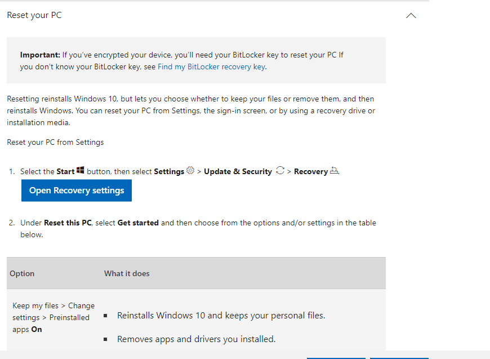The height and width of the screenshot is (359, 490).
Task: Click the Open Recovery settings button
Action: (x=77, y=190)
